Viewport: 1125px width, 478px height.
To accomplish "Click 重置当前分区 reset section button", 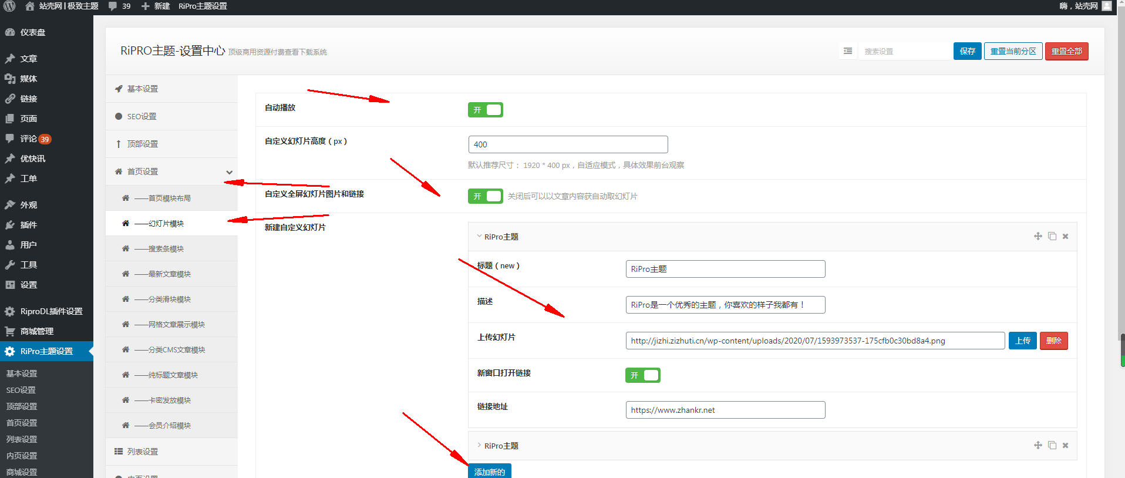I will coord(1013,51).
